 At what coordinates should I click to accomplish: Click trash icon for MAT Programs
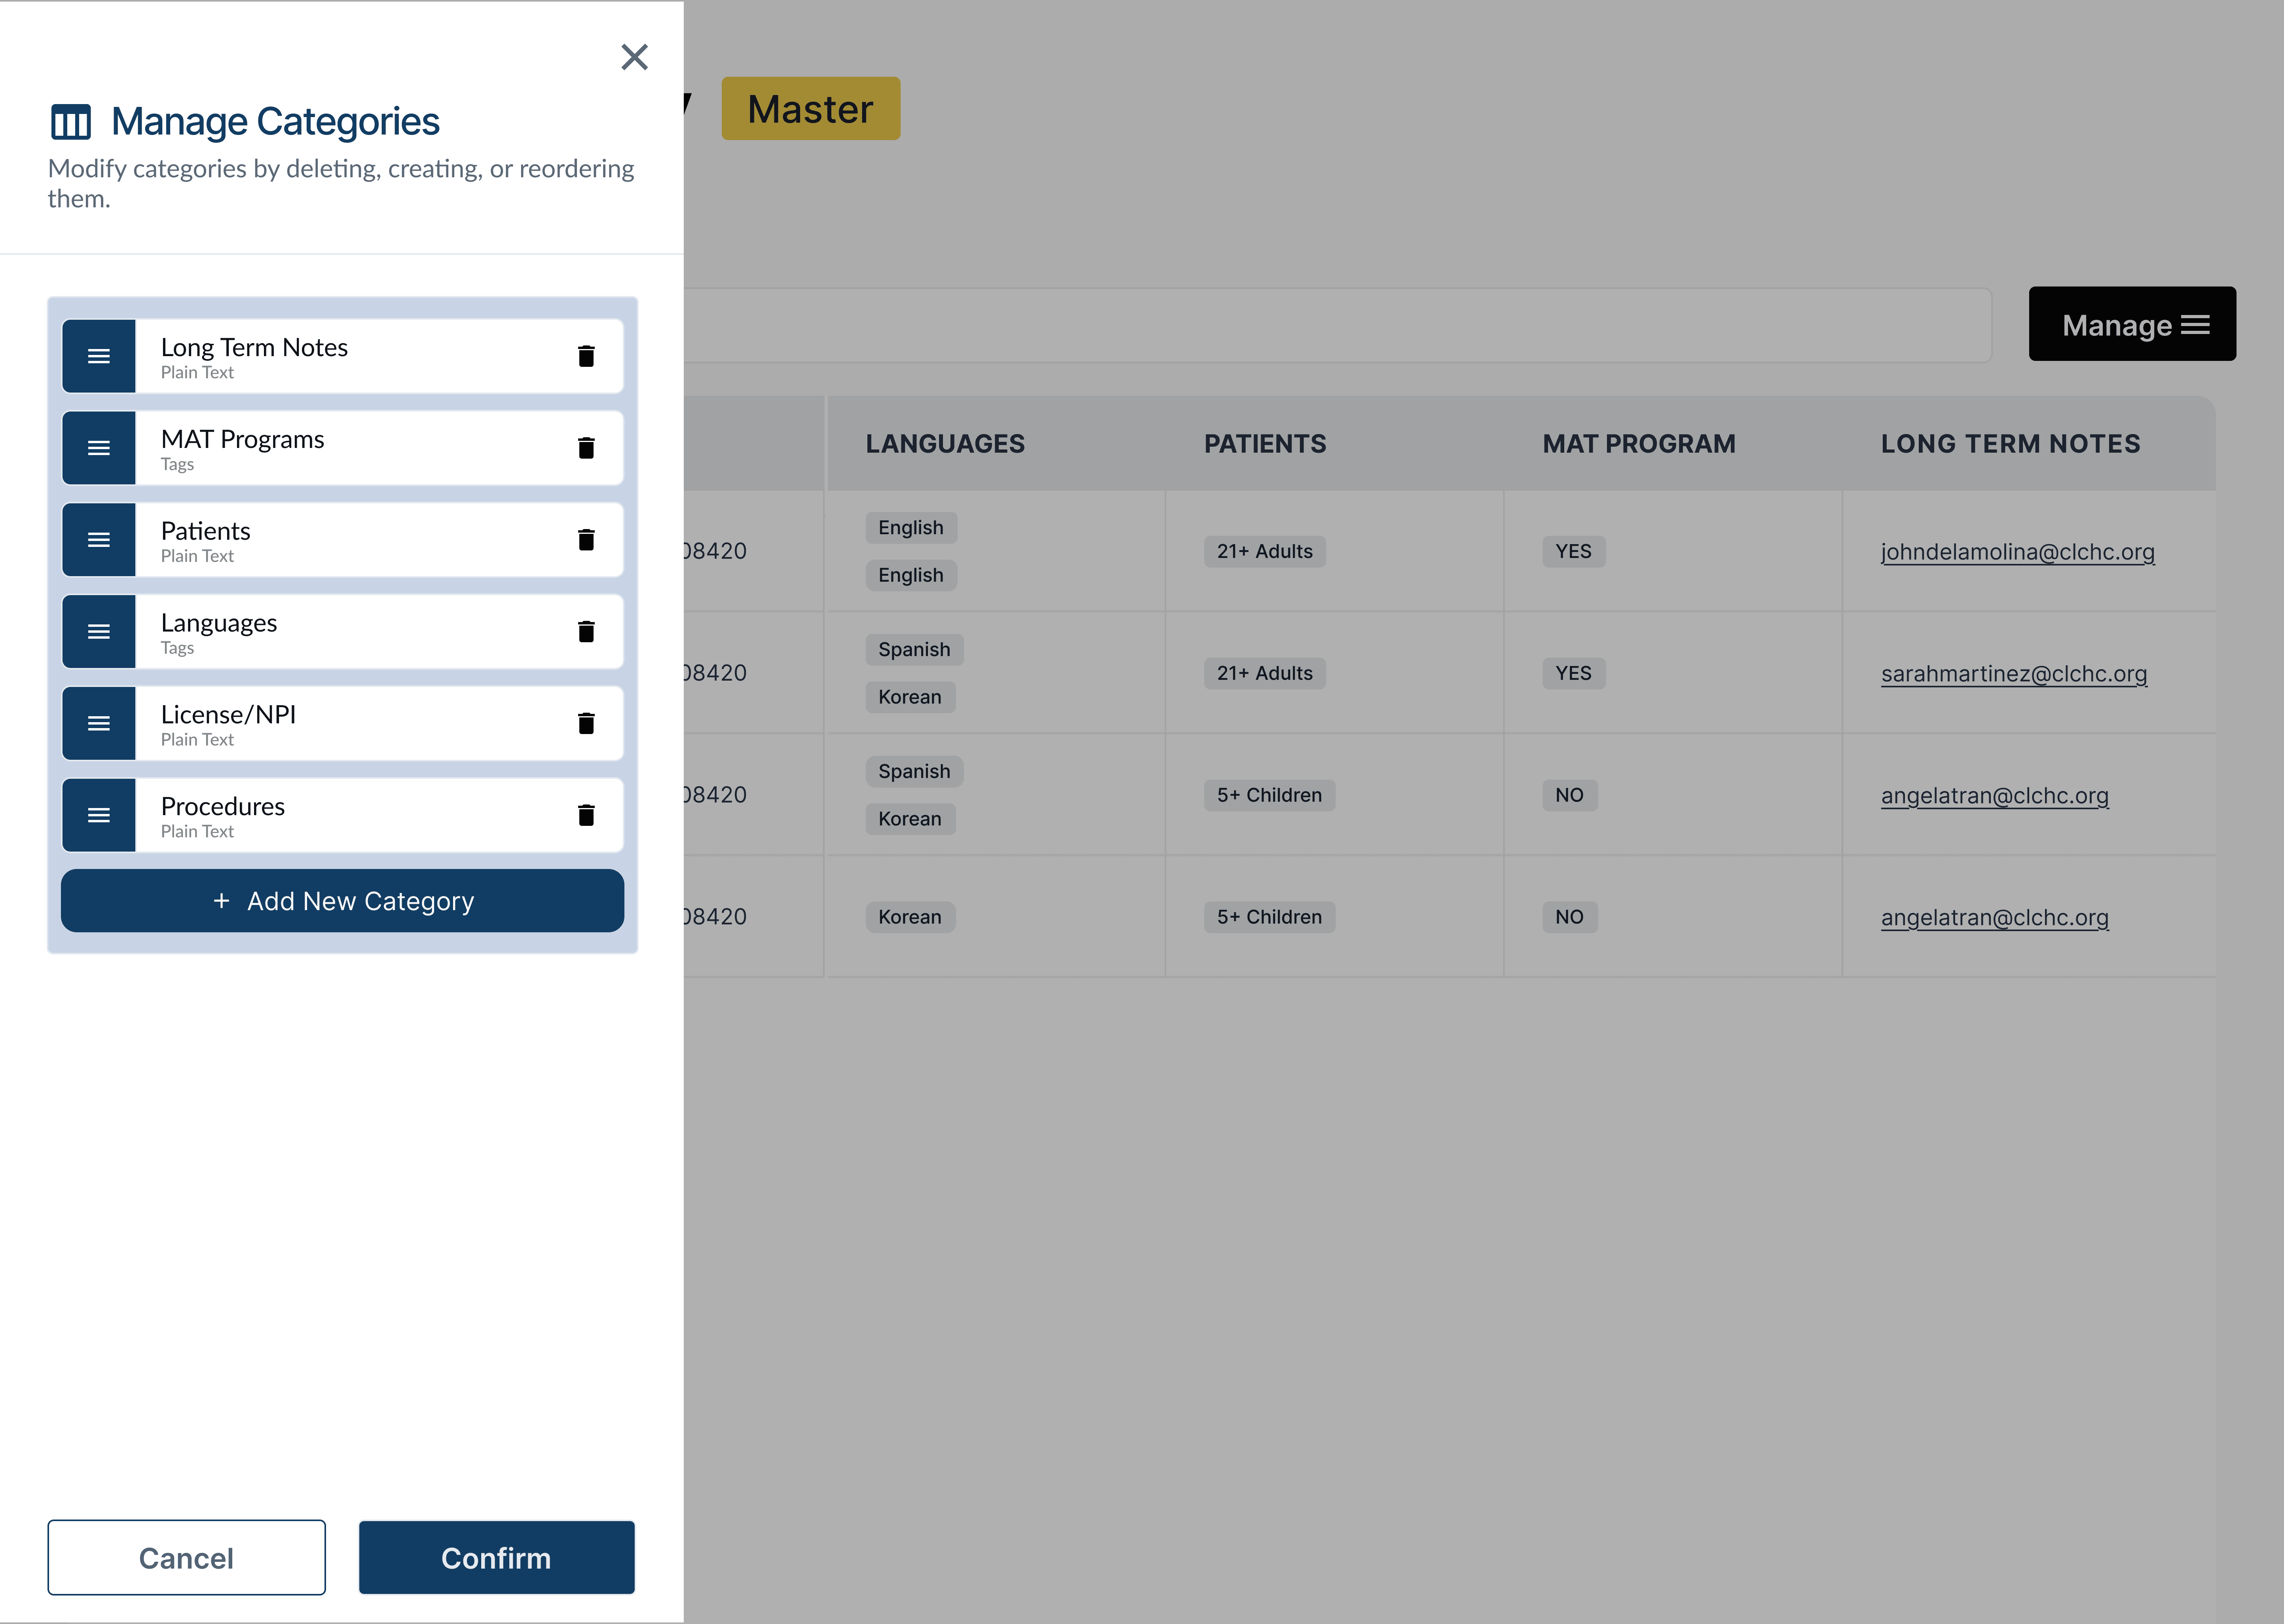pos(586,448)
